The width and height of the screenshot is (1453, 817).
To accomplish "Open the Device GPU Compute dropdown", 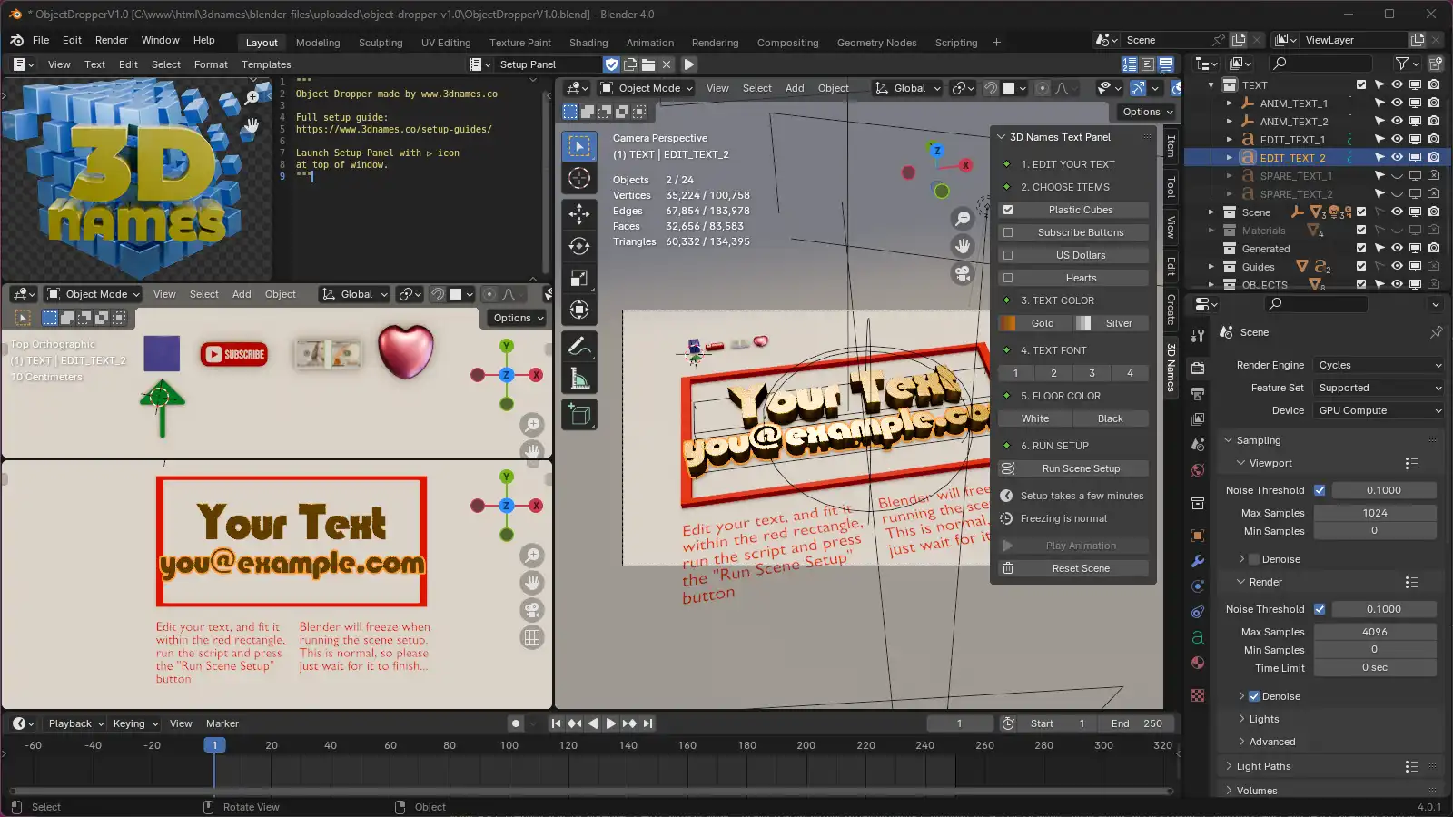I will pyautogui.click(x=1379, y=410).
